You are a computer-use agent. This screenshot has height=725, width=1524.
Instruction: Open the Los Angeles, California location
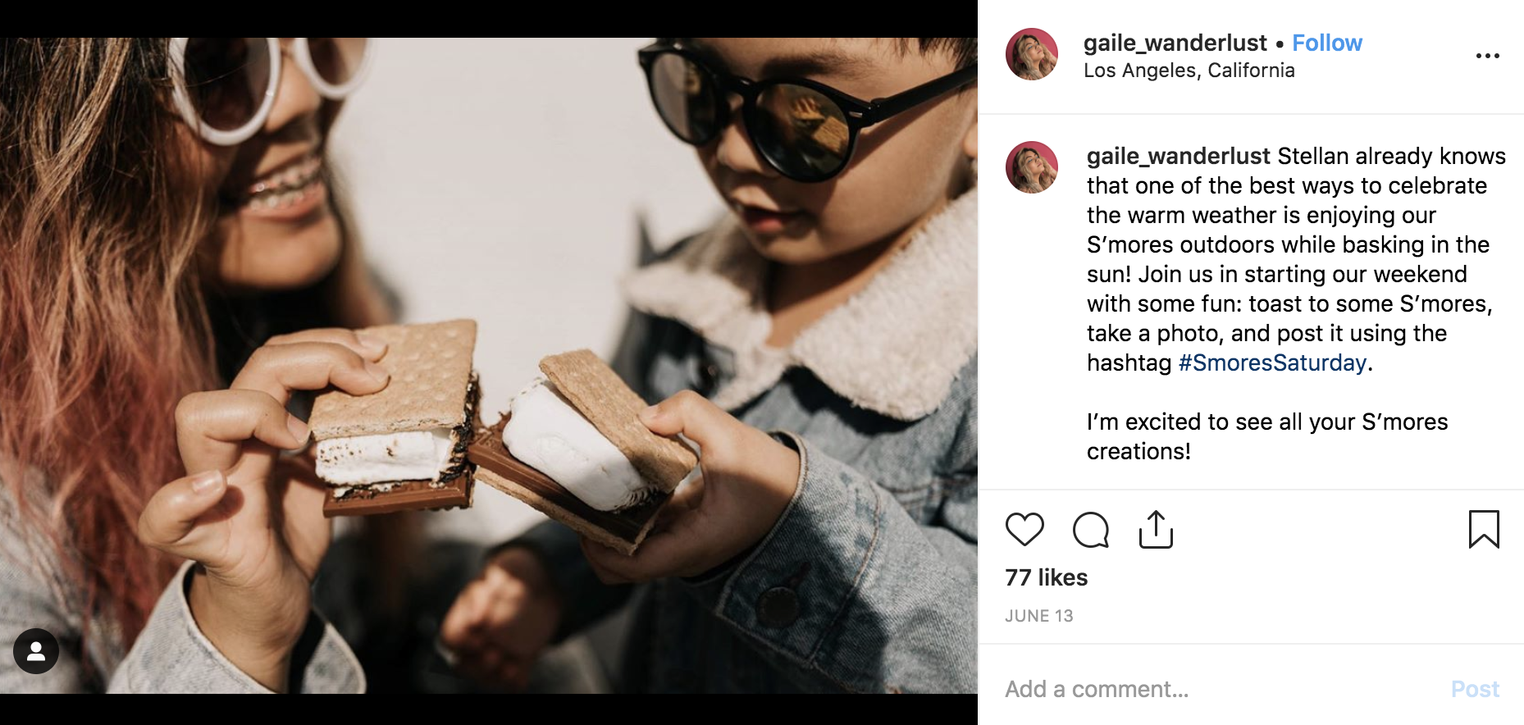[1189, 71]
